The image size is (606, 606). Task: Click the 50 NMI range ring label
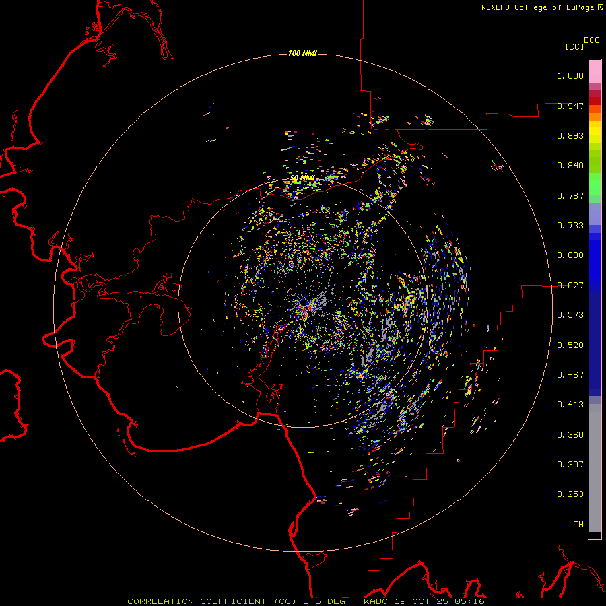pyautogui.click(x=302, y=178)
